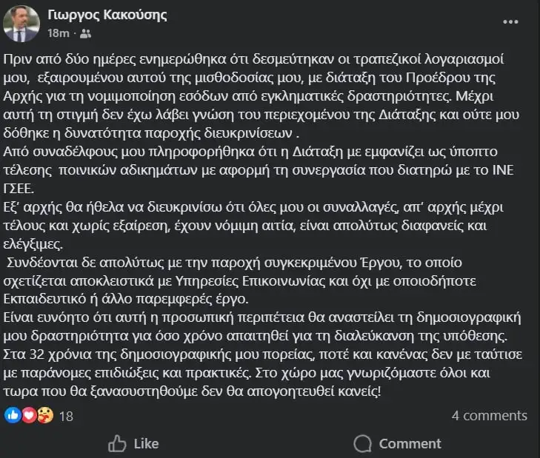The image size is (540, 458).
Task: Show who reacted via the 18 count
Action: pos(66,416)
